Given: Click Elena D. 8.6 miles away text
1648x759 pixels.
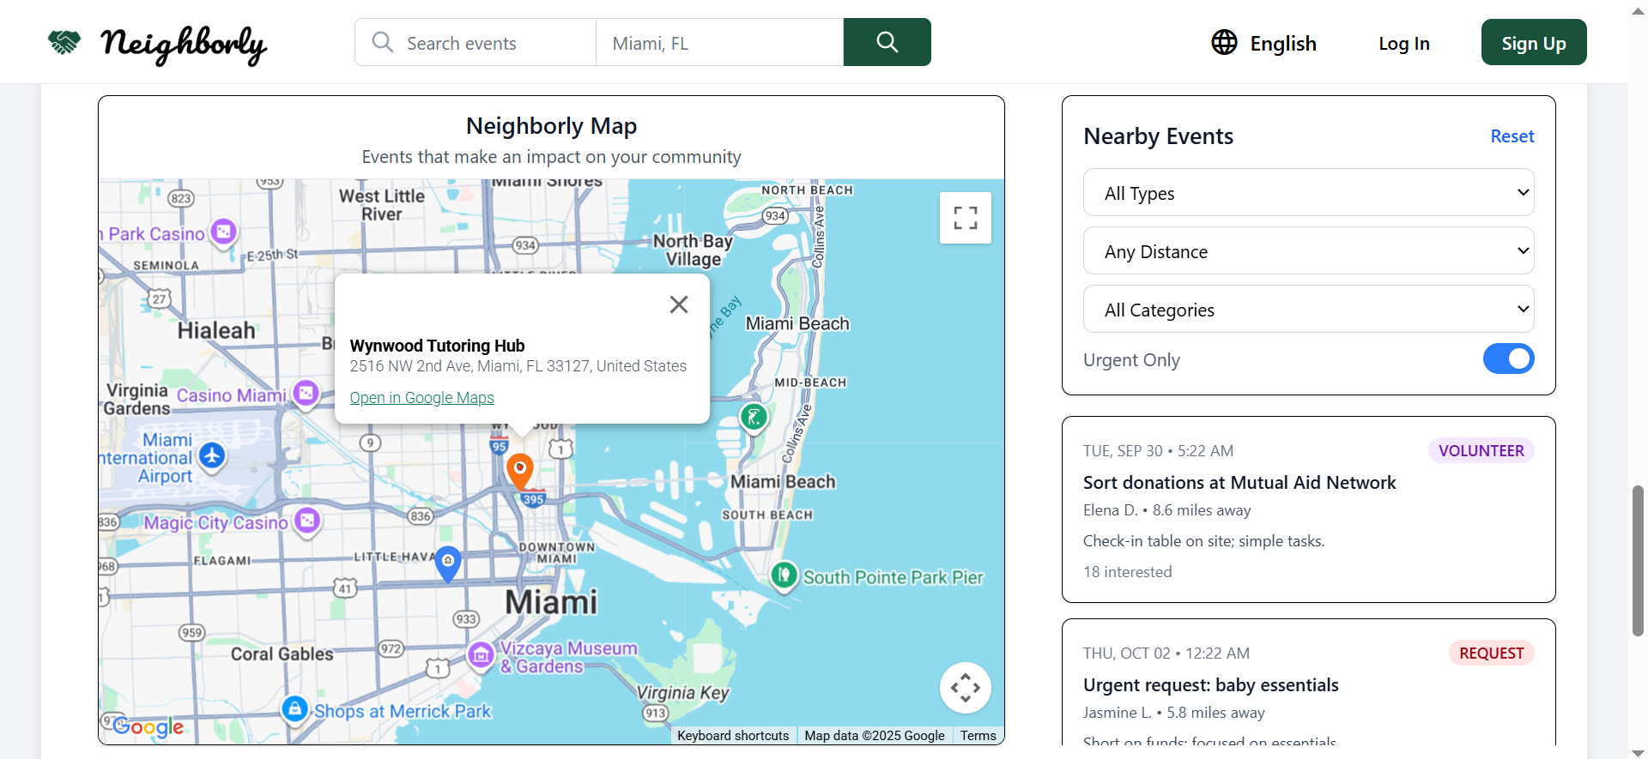Looking at the screenshot, I should [1166, 510].
